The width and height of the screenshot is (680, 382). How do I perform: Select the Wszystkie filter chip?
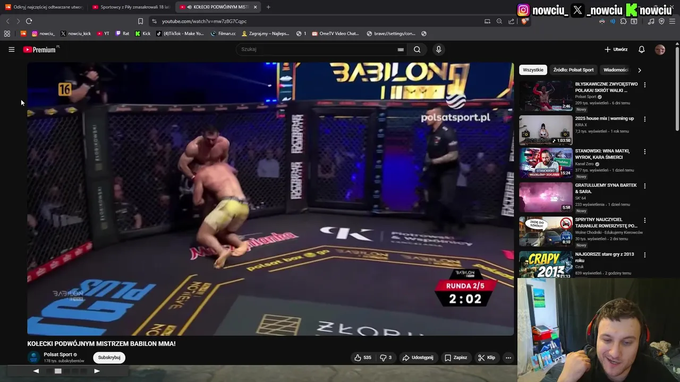pos(533,70)
